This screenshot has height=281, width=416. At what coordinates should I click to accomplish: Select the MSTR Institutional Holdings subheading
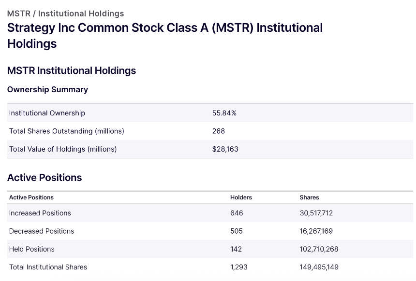71,70
